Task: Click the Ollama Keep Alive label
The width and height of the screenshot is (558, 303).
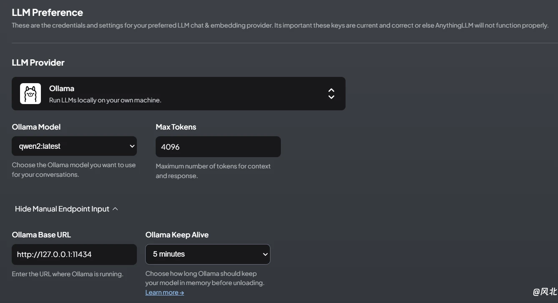Action: (177, 234)
